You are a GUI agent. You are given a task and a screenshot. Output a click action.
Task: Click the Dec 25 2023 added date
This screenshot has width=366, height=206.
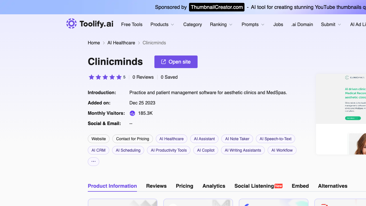point(142,103)
